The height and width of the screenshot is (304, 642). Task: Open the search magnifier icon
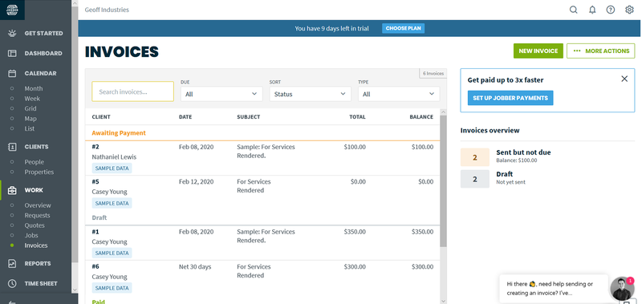click(574, 10)
